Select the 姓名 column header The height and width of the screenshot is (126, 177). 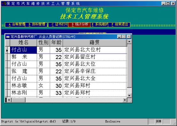point(23,43)
